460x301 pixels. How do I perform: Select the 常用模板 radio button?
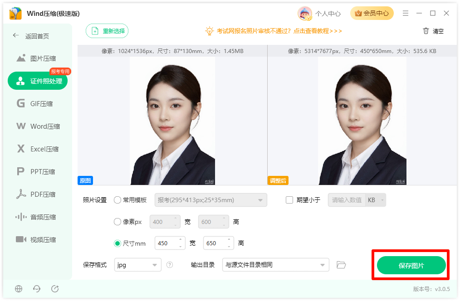117,200
